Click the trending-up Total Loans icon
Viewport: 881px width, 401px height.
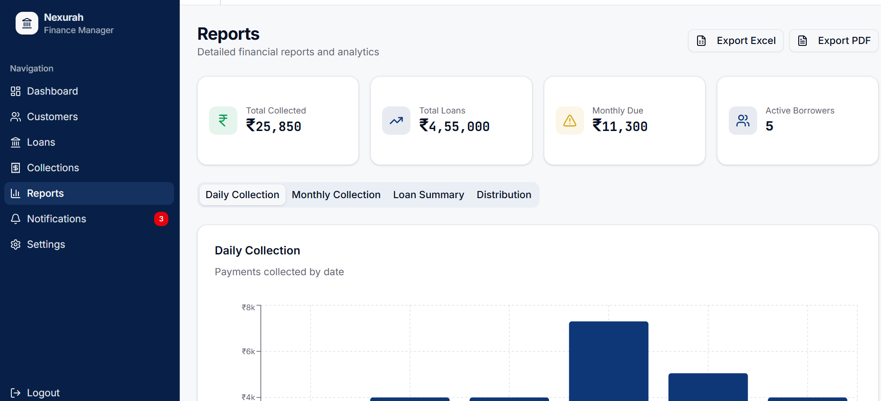click(x=396, y=121)
